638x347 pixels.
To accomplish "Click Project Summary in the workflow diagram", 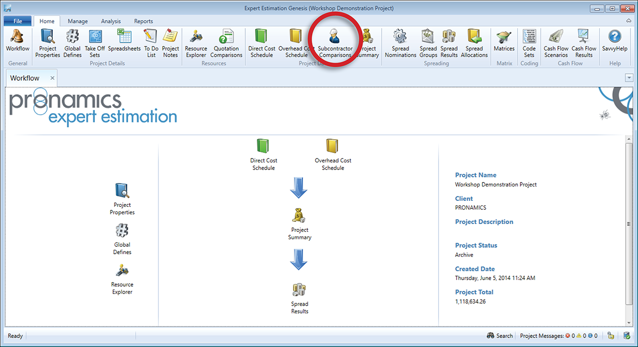I will coord(300,224).
